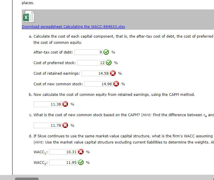Click green checkmark beside Cost of preferred stock

pyautogui.click(x=109, y=63)
